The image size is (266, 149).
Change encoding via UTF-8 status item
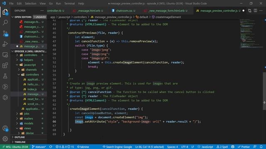(x=185, y=147)
